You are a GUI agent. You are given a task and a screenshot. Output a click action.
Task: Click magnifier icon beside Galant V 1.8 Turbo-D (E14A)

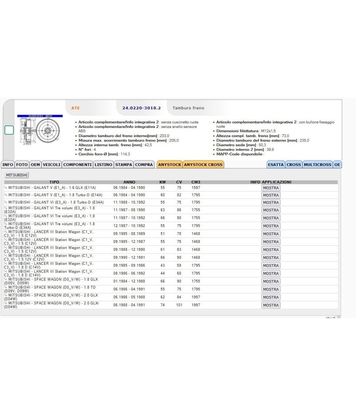coord(6,195)
